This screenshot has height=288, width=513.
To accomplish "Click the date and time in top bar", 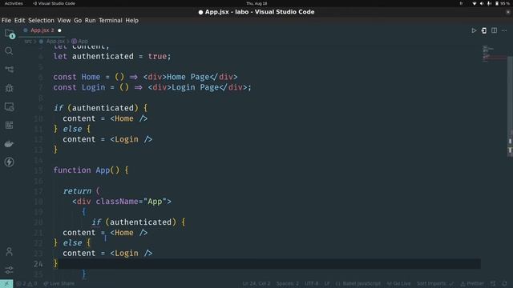I will point(256,3).
